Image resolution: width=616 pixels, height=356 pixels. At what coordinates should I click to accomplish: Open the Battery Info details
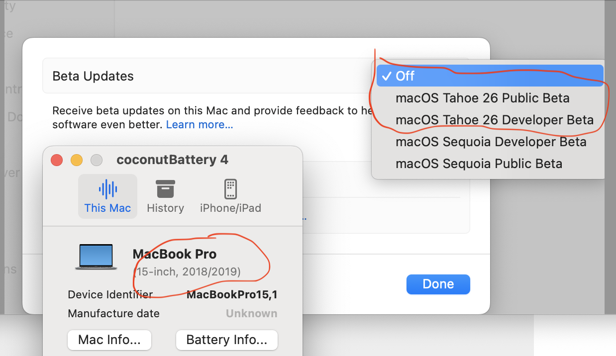click(226, 340)
